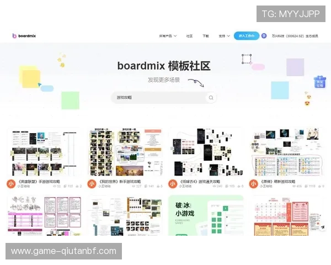Open the 万兴科技 (300624.SZ) link
331x265 pixels.
coord(295,36)
